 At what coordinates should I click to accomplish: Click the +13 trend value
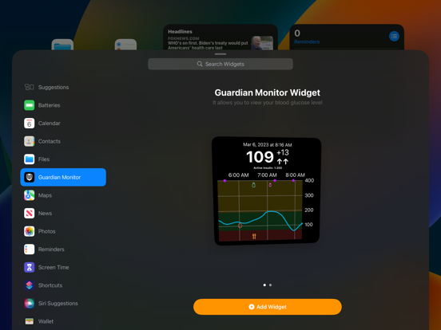[283, 153]
